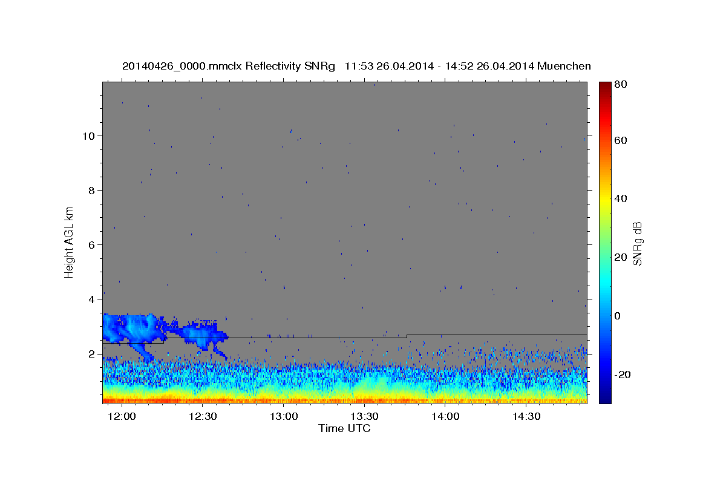Viewport: 726px width, 484px height.
Task: Click the height tick label 8
Action: 91,190
